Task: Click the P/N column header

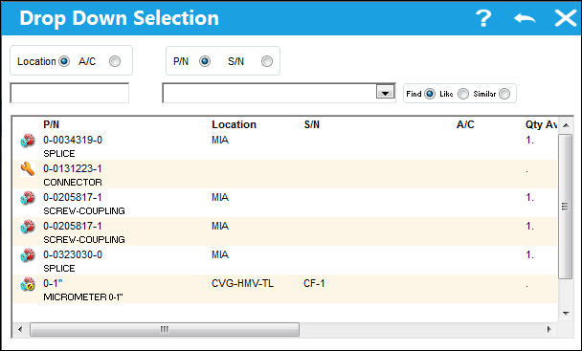Action: point(52,124)
